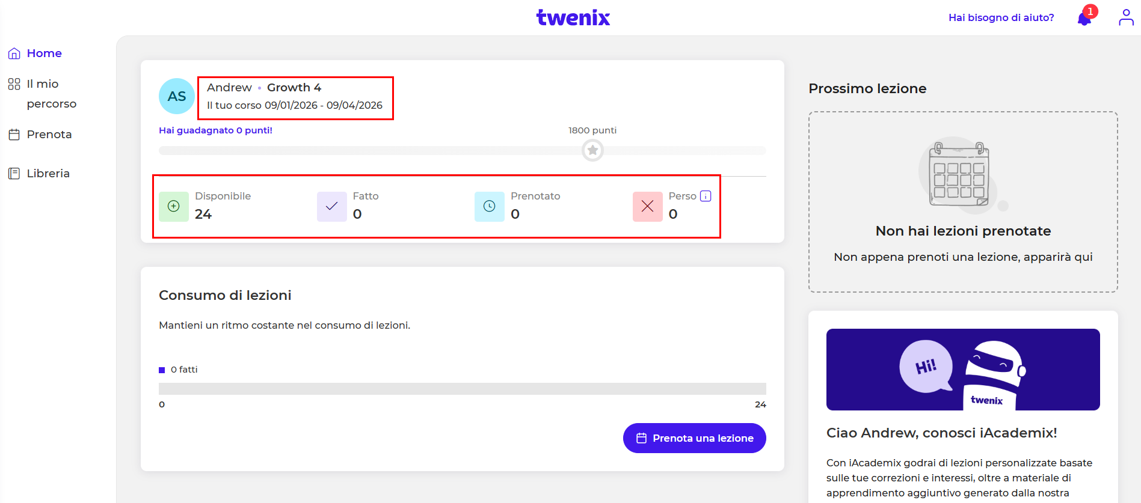Click the Prenotato clock icon
The height and width of the screenshot is (503, 1141).
[490, 206]
